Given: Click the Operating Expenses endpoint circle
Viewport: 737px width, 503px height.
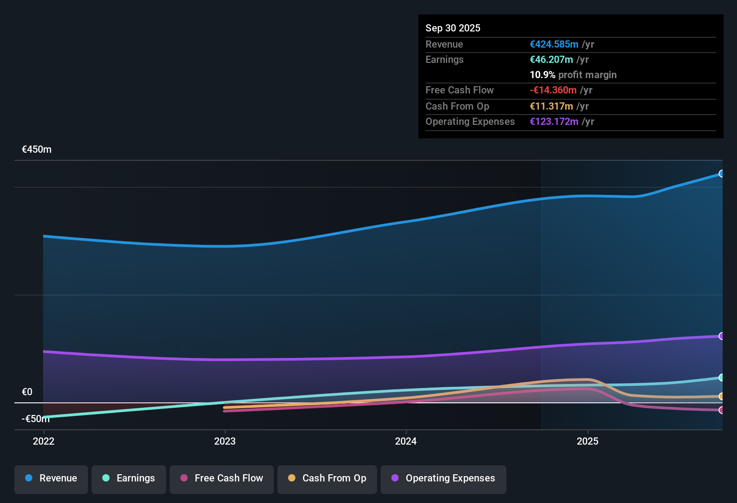Looking at the screenshot, I should (721, 335).
